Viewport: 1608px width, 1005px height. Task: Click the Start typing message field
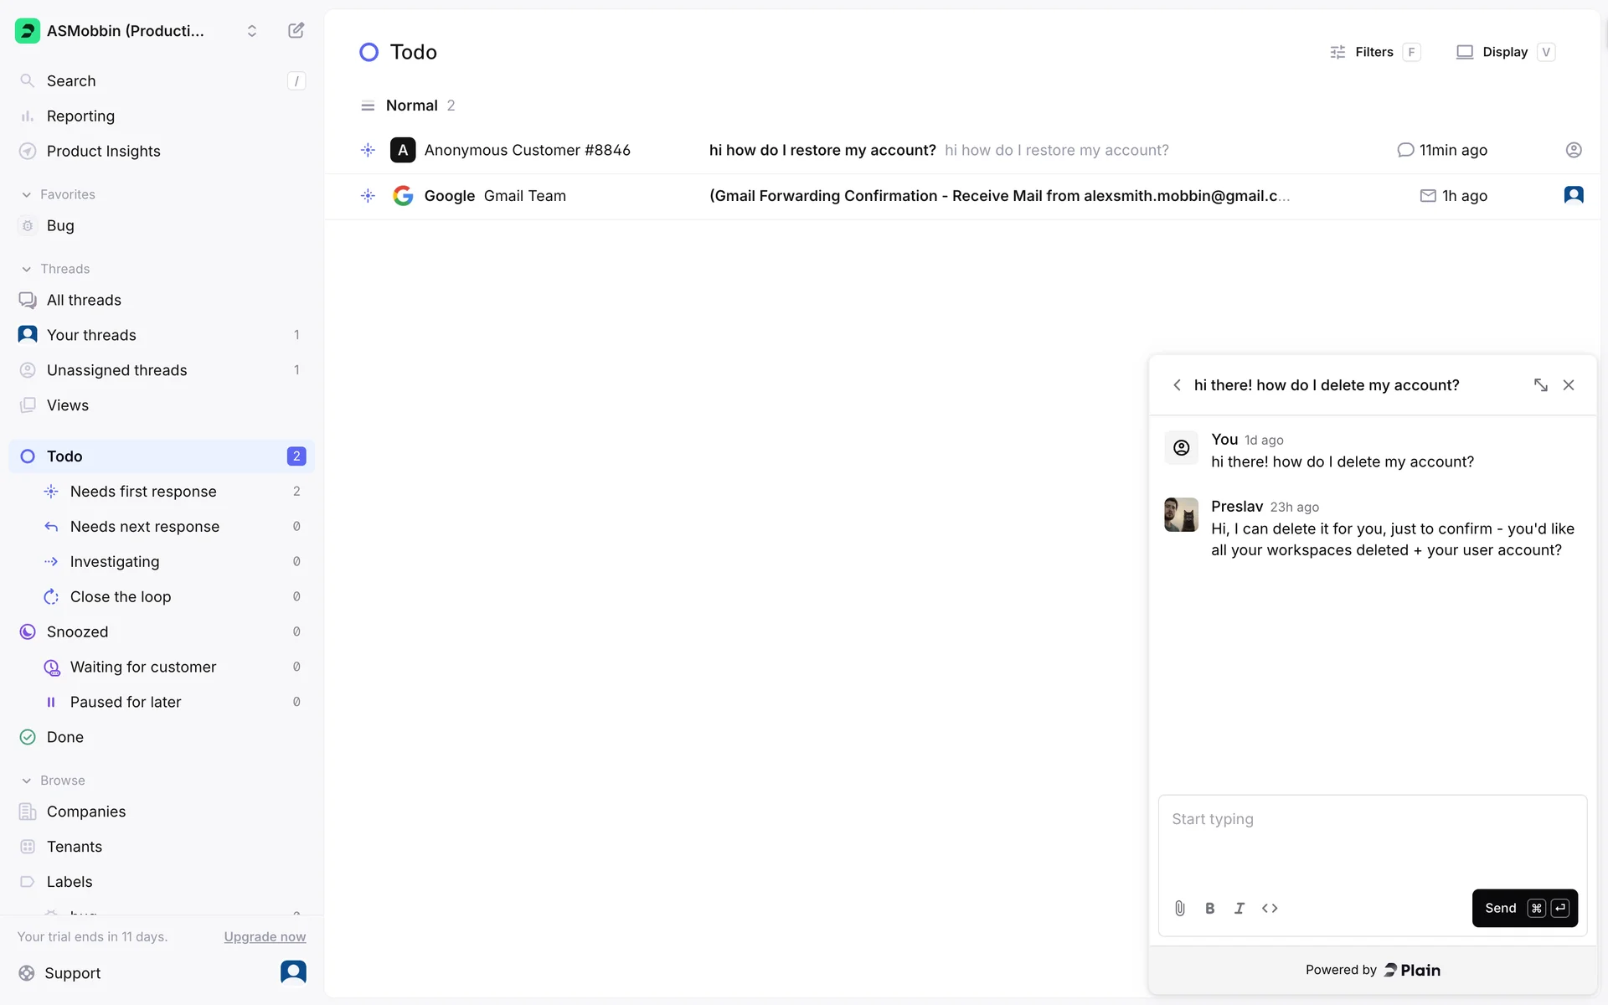coord(1371,837)
